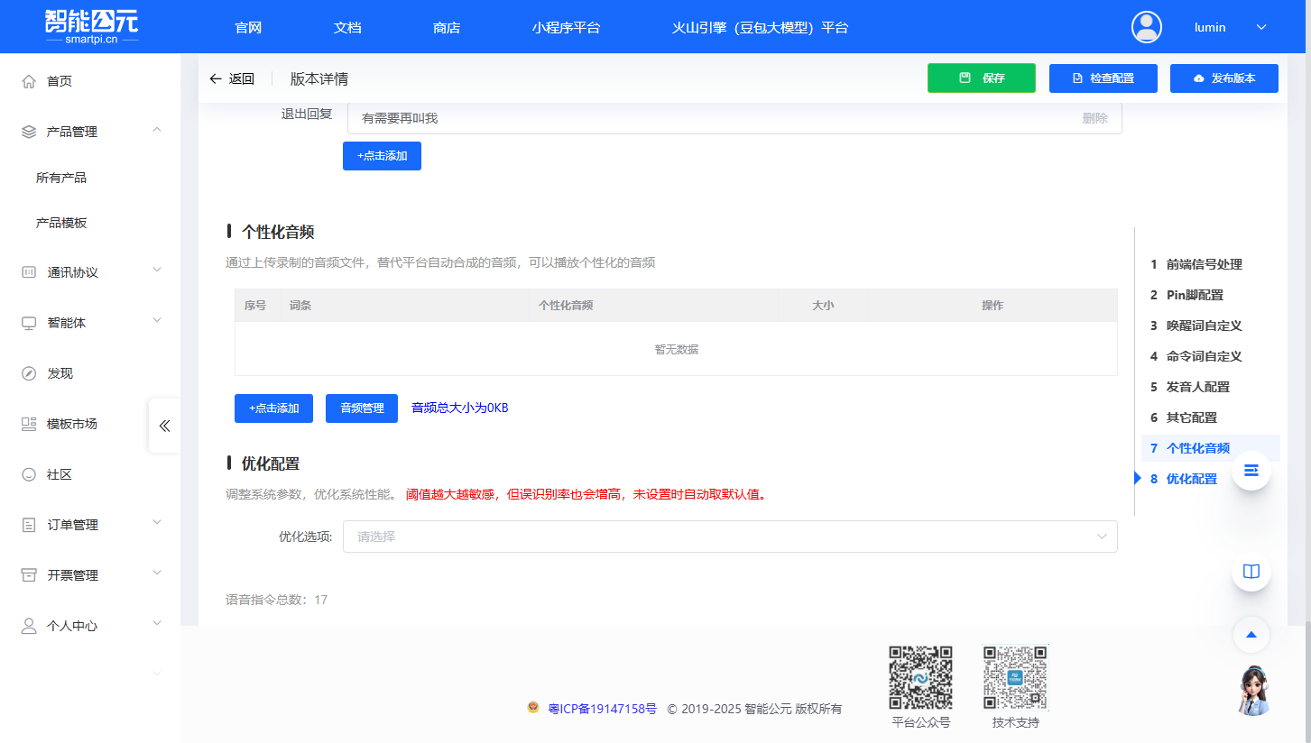Open 音频管理 audio management
This screenshot has width=1311, height=743.
[361, 408]
